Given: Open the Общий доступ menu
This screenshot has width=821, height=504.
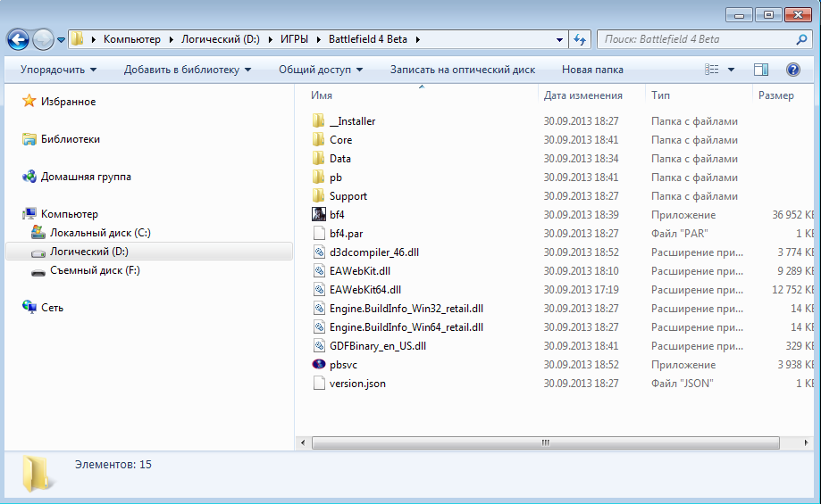Looking at the screenshot, I should (321, 70).
